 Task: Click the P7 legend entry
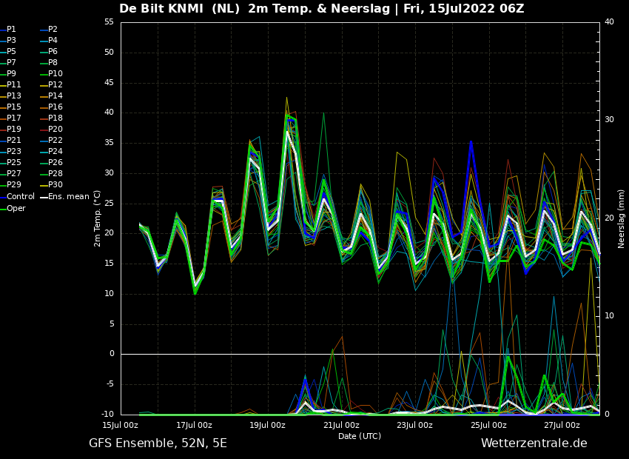tap(8, 63)
